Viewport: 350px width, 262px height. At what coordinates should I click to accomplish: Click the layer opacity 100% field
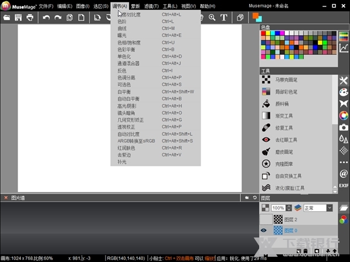pos(279,208)
